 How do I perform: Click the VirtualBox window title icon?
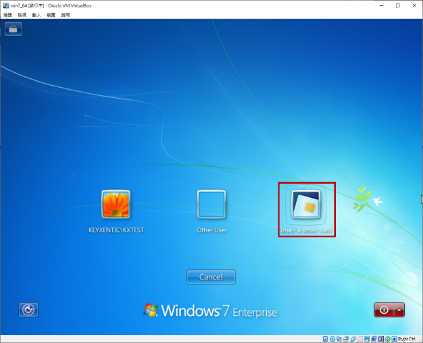(x=6, y=5)
